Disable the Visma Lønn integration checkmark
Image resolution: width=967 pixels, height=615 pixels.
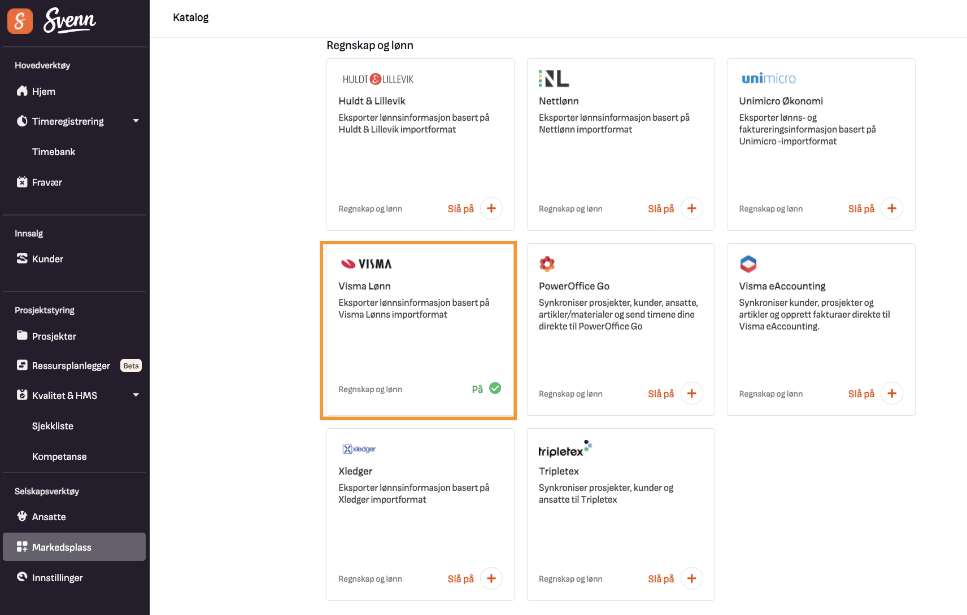pyautogui.click(x=495, y=388)
